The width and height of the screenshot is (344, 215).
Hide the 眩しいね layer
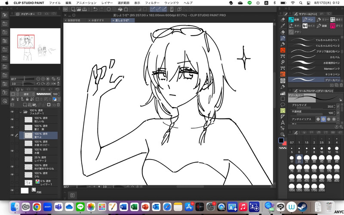pyautogui.click(x=12, y=120)
